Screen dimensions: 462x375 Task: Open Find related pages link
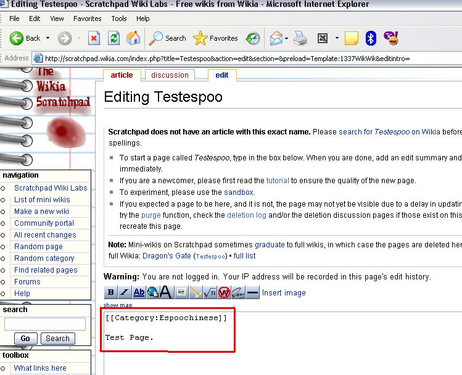46,270
